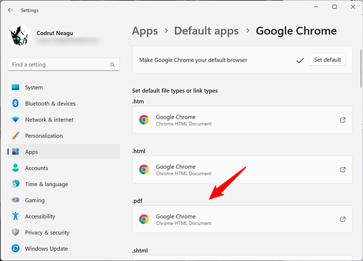The width and height of the screenshot is (363, 261).
Task: Open the external link icon for .html
Action: (x=343, y=170)
